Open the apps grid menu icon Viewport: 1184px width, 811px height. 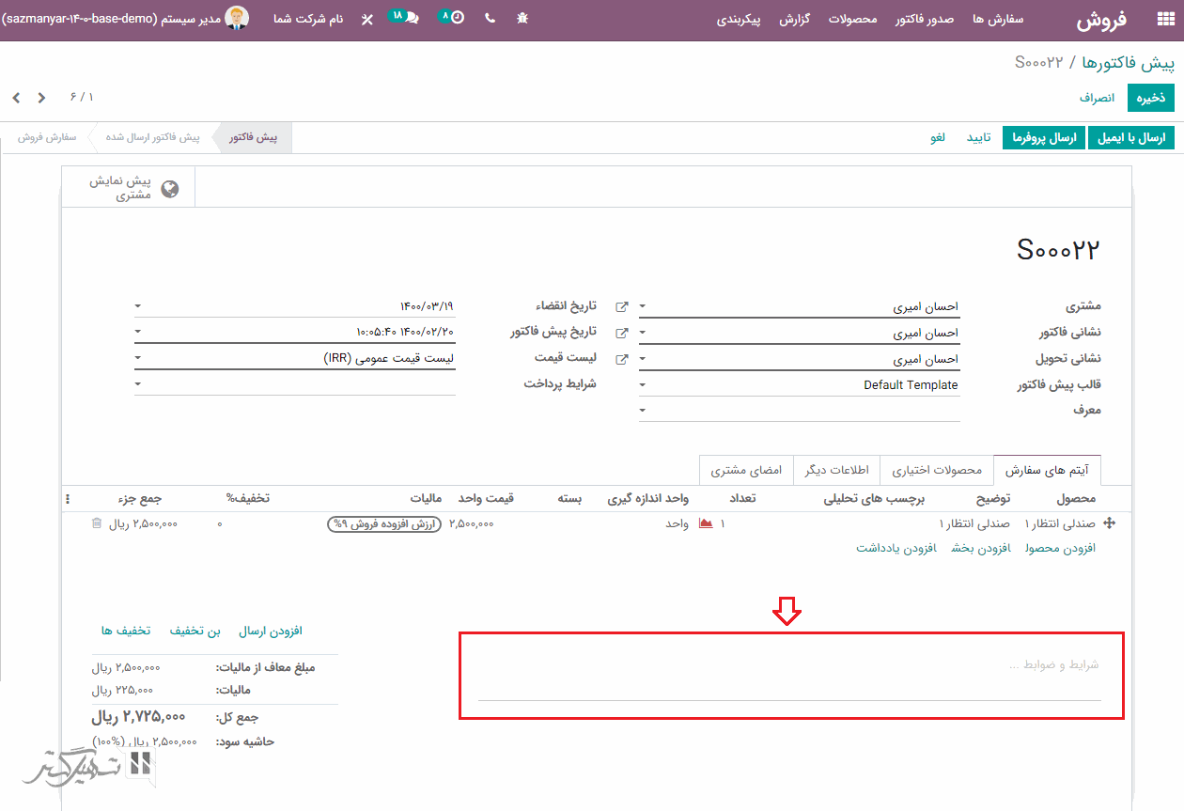point(1165,20)
